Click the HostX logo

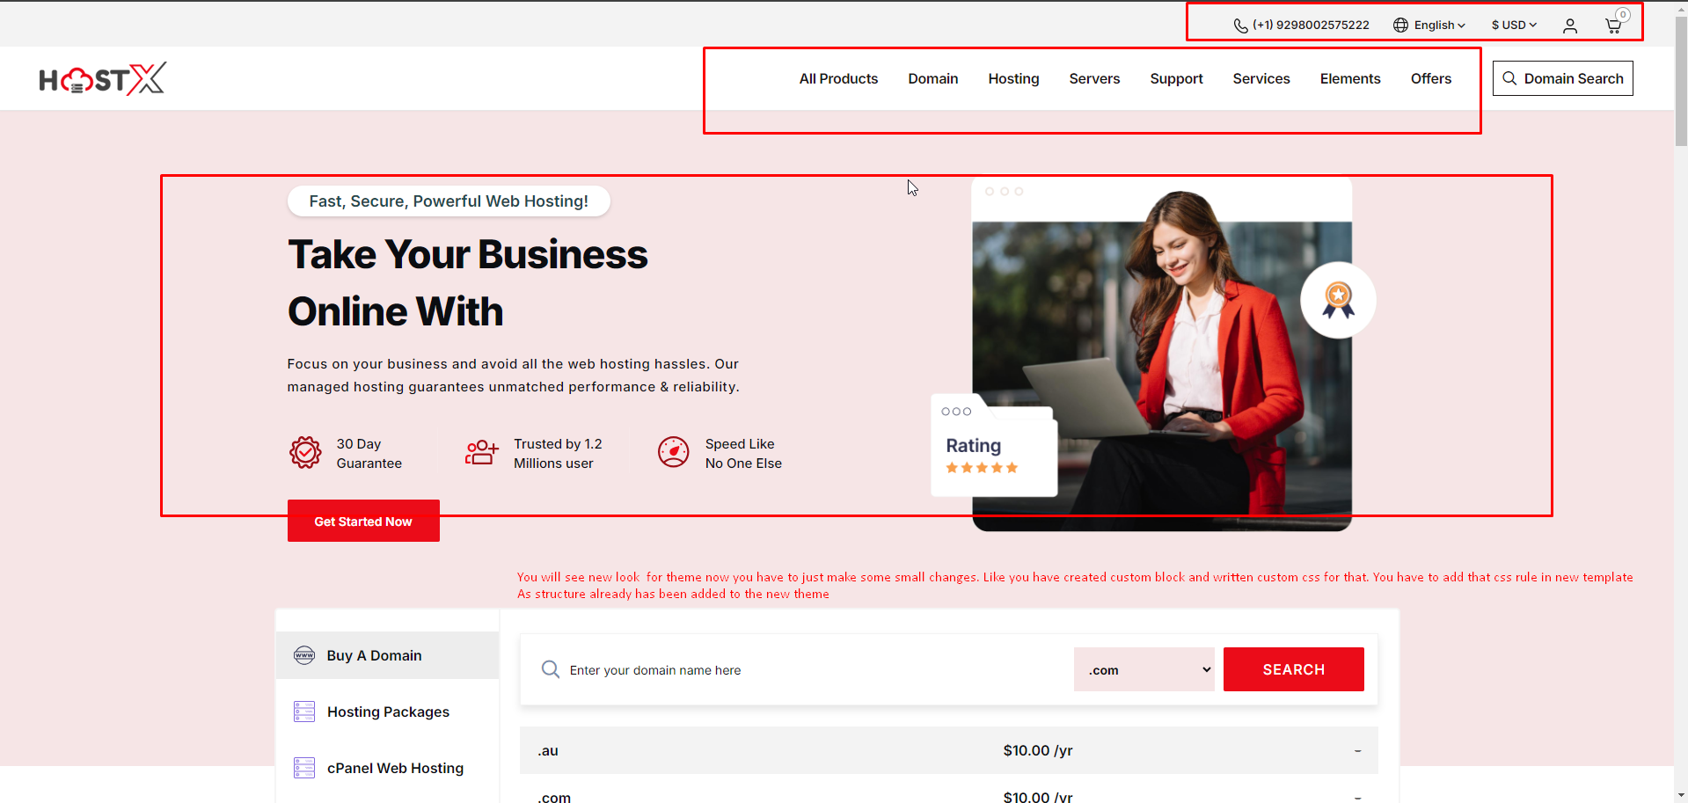pyautogui.click(x=102, y=79)
